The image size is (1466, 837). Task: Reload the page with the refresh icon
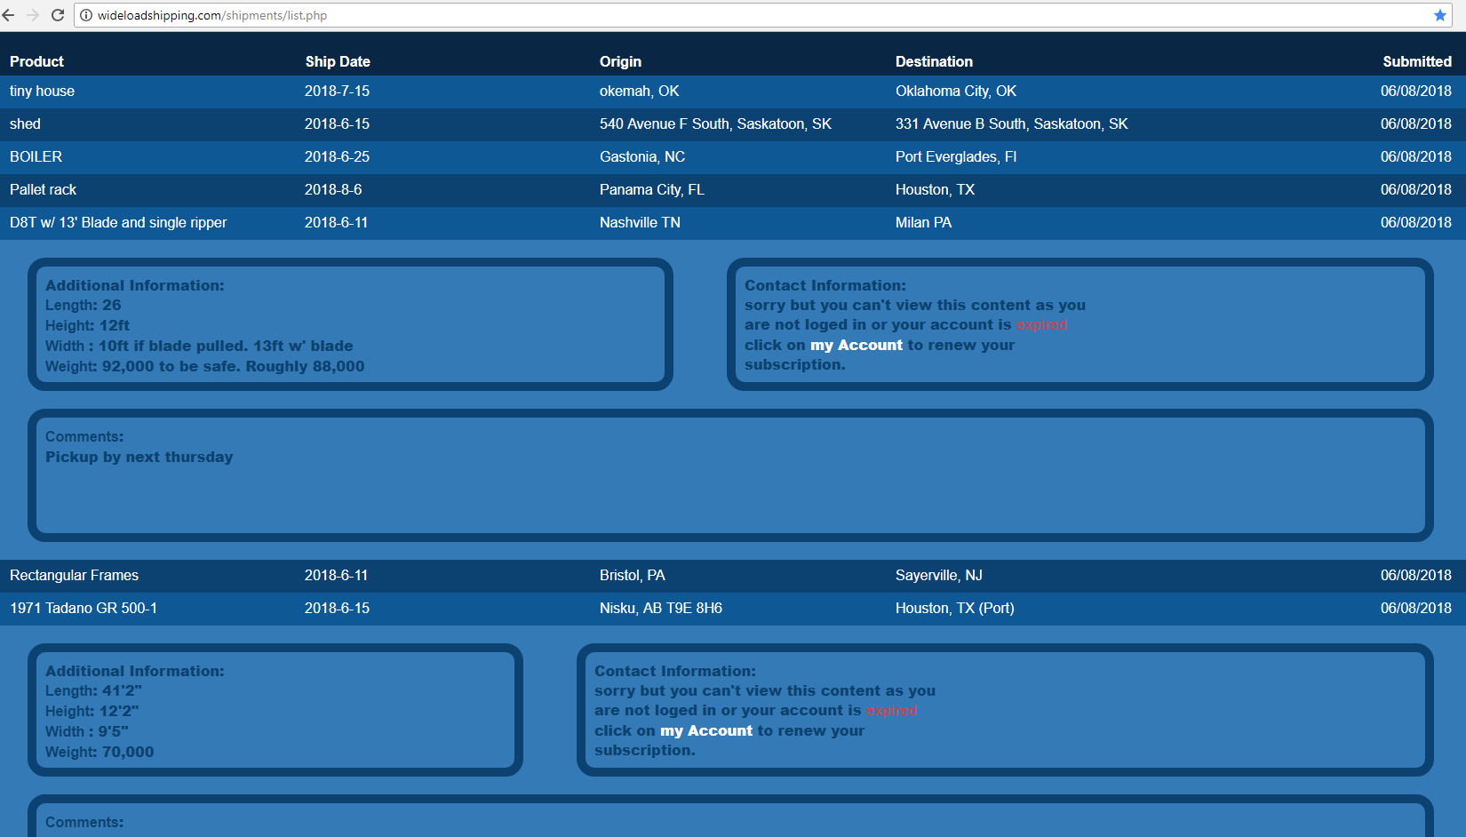[58, 15]
